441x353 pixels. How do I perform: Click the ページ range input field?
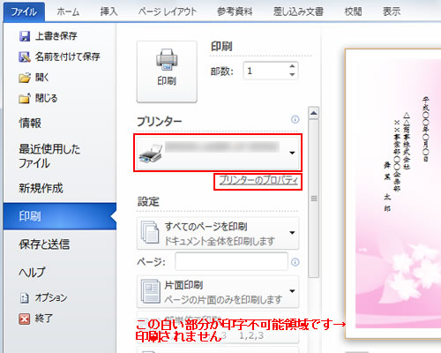click(231, 261)
